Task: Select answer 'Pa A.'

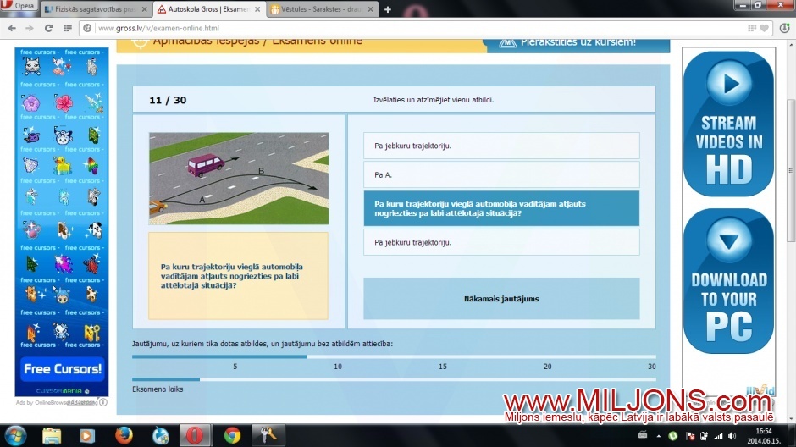Action: (501, 174)
